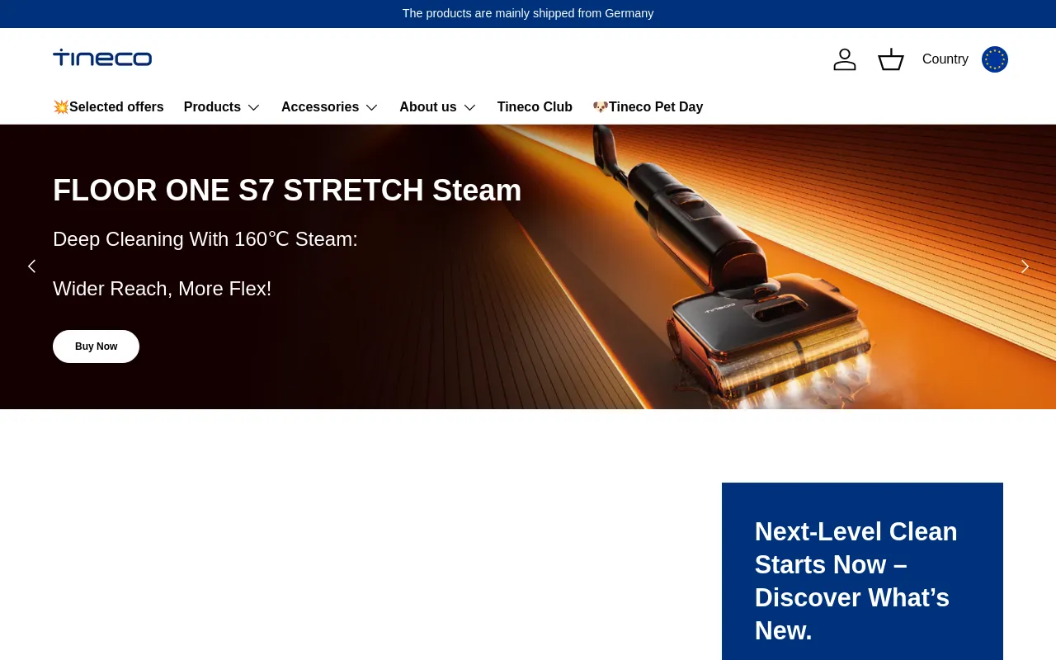Expand the Accessories dropdown chevron
The image size is (1056, 660).
(372, 107)
